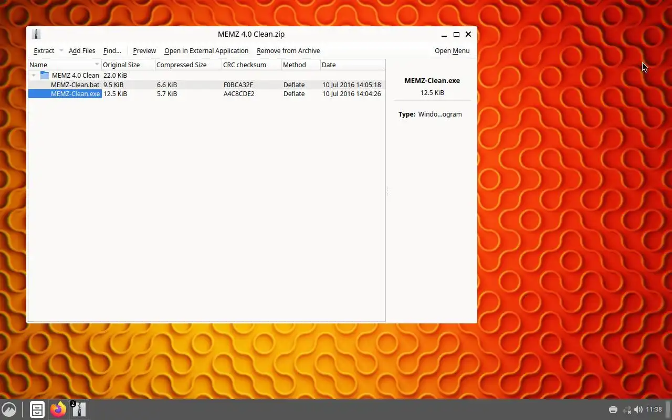Sort by Name column header
This screenshot has height=420, width=672.
65,65
